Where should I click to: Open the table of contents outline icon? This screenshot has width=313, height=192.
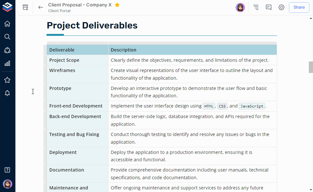pos(256,7)
